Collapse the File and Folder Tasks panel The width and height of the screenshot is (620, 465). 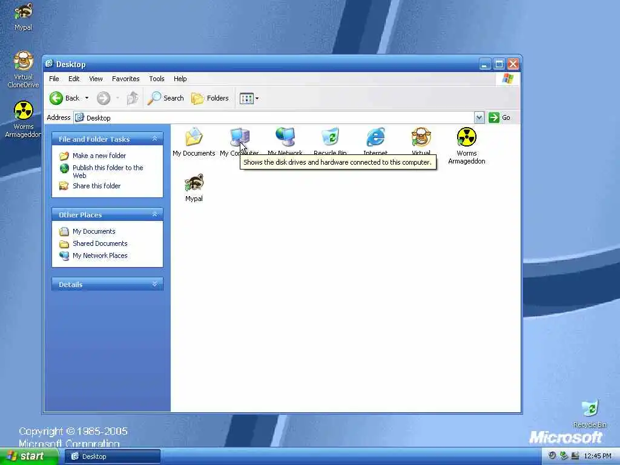pyautogui.click(x=154, y=139)
